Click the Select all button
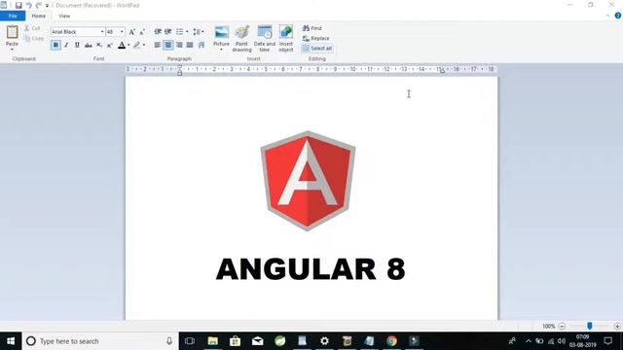 pos(317,49)
